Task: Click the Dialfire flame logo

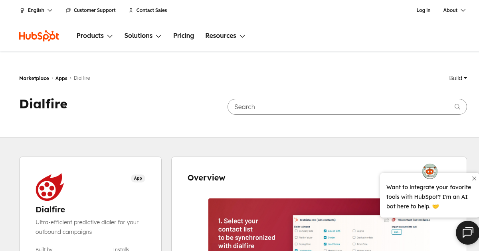Action: point(50,187)
